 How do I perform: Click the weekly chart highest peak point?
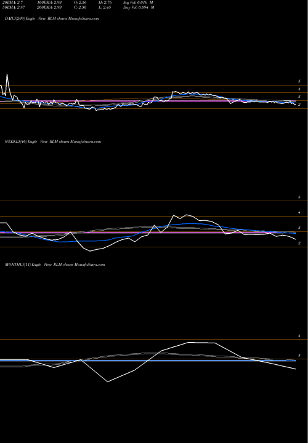(x=187, y=215)
